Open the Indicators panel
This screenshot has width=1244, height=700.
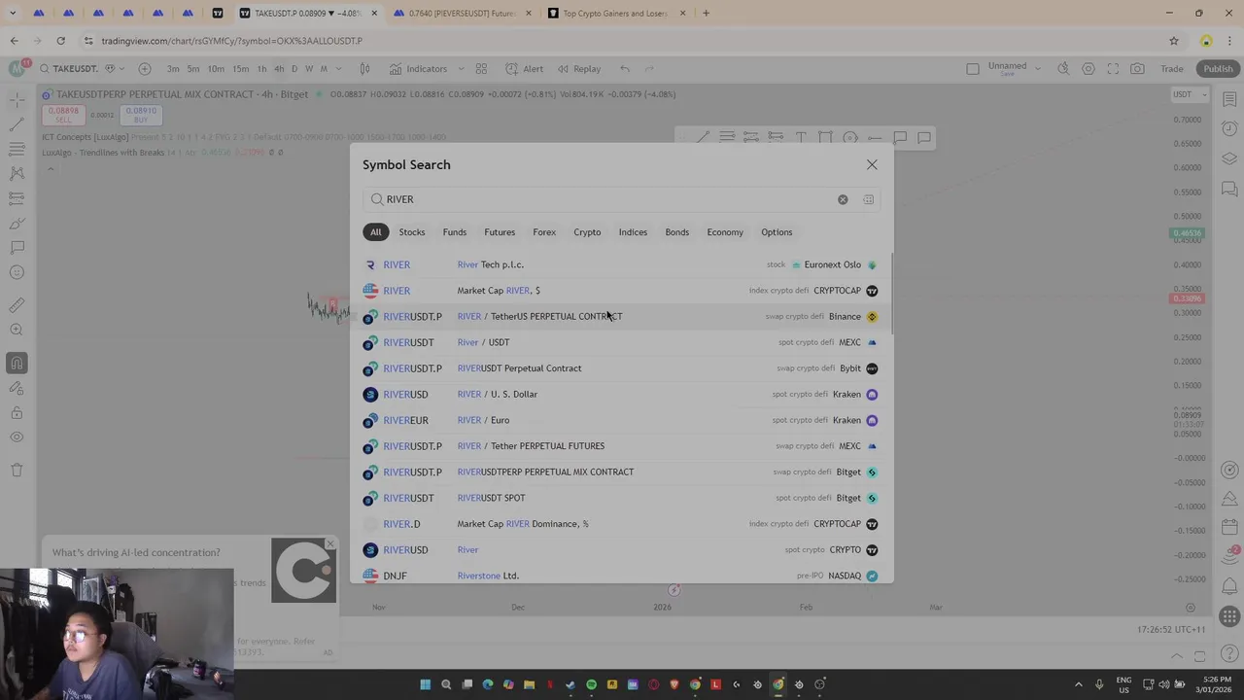(x=418, y=69)
